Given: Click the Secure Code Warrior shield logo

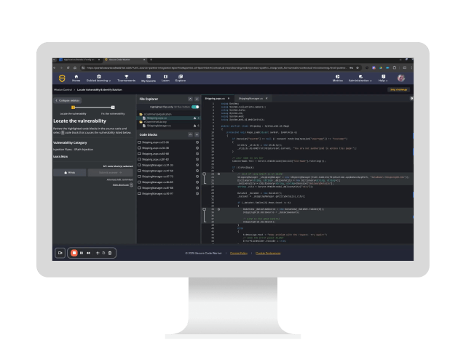Looking at the screenshot, I should 61,78.
